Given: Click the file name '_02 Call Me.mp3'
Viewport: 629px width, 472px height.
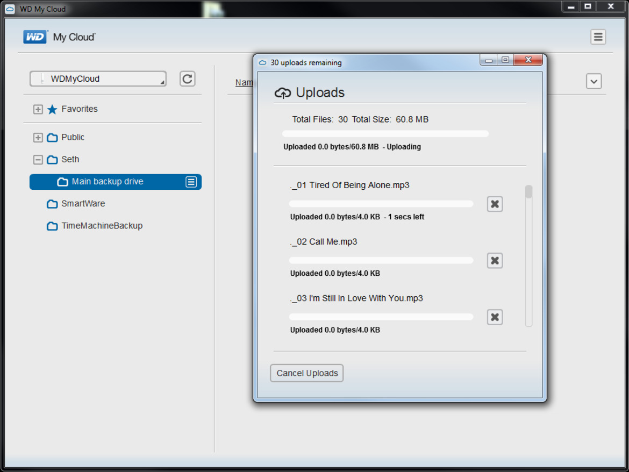Looking at the screenshot, I should coord(323,241).
